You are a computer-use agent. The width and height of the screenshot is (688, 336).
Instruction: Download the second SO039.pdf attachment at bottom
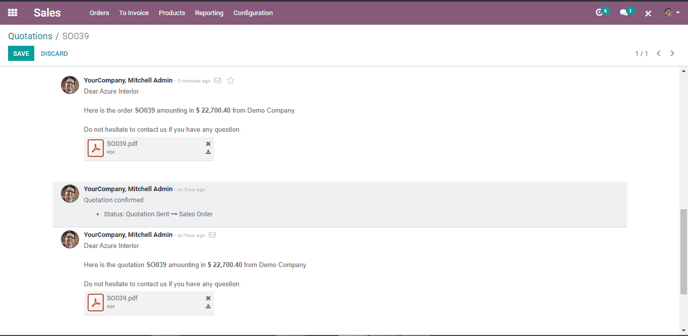pos(208,306)
